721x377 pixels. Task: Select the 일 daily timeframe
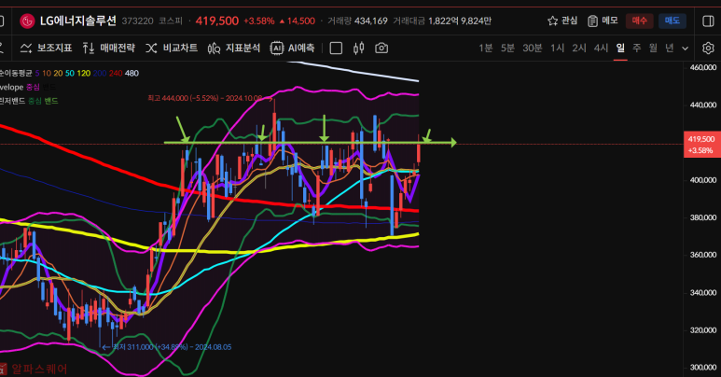click(x=620, y=48)
